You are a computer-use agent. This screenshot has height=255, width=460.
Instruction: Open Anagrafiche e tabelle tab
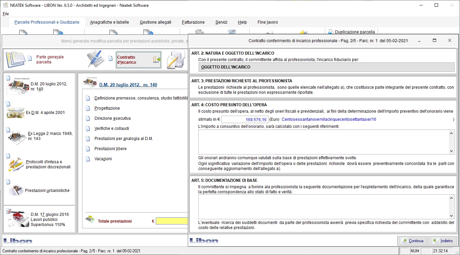[109, 22]
